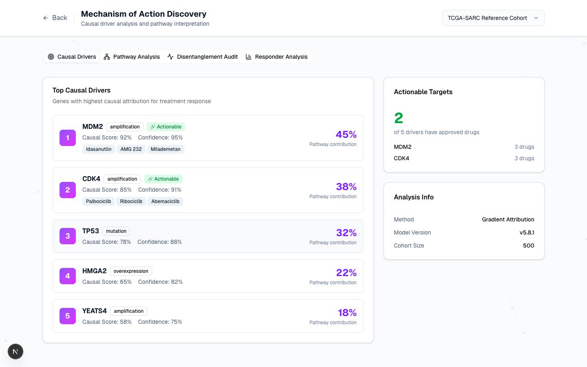Expand the cohort selector chevron arrow

(x=536, y=18)
